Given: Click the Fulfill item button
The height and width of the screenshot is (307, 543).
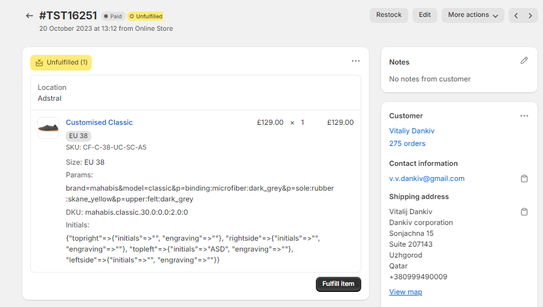Looking at the screenshot, I should [338, 284].
